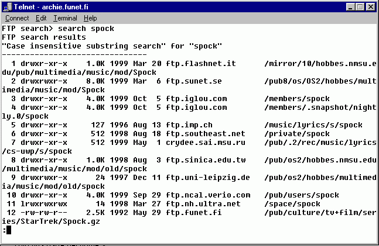Click the 8.0K size in result 2

[95, 81]
